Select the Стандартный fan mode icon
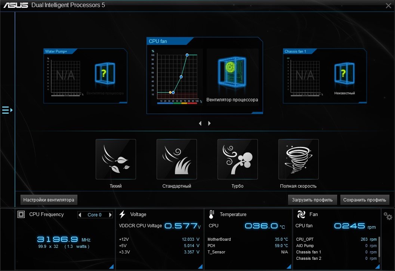 177,159
